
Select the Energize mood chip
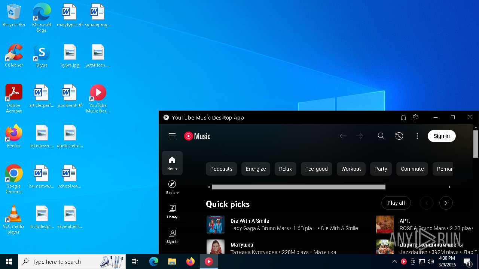[256, 169]
